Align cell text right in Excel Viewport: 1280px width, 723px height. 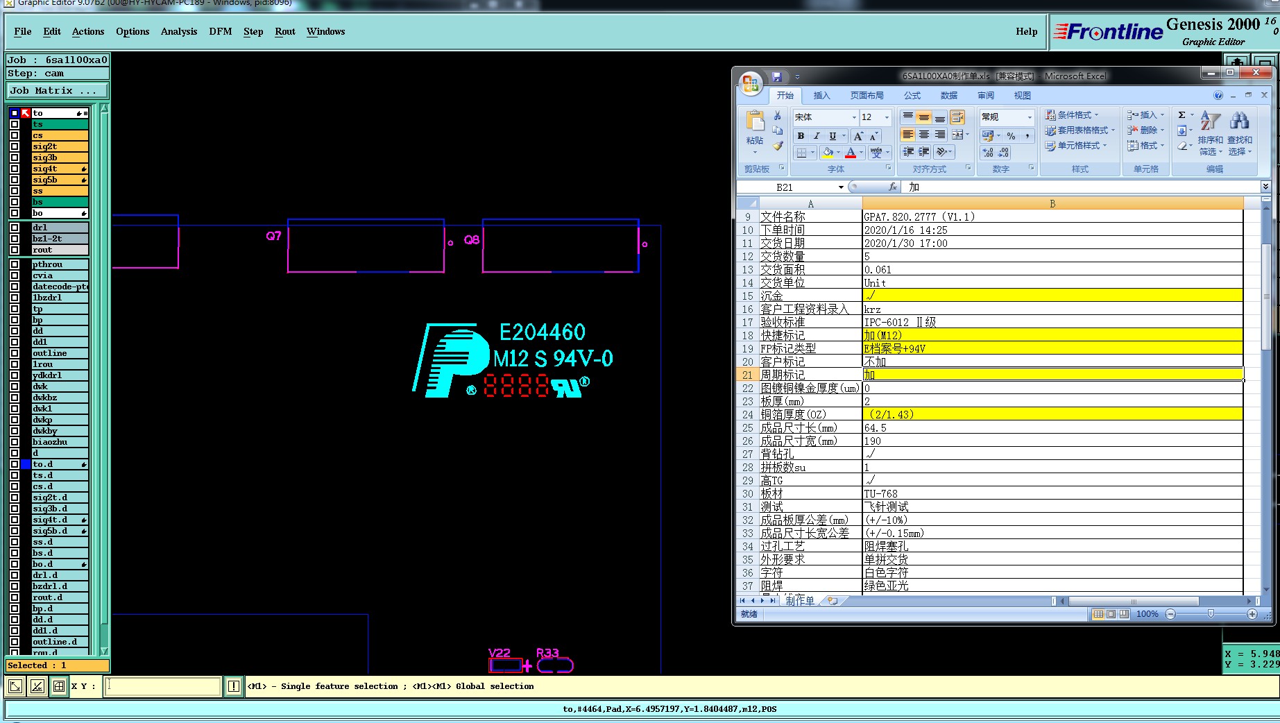(x=939, y=135)
